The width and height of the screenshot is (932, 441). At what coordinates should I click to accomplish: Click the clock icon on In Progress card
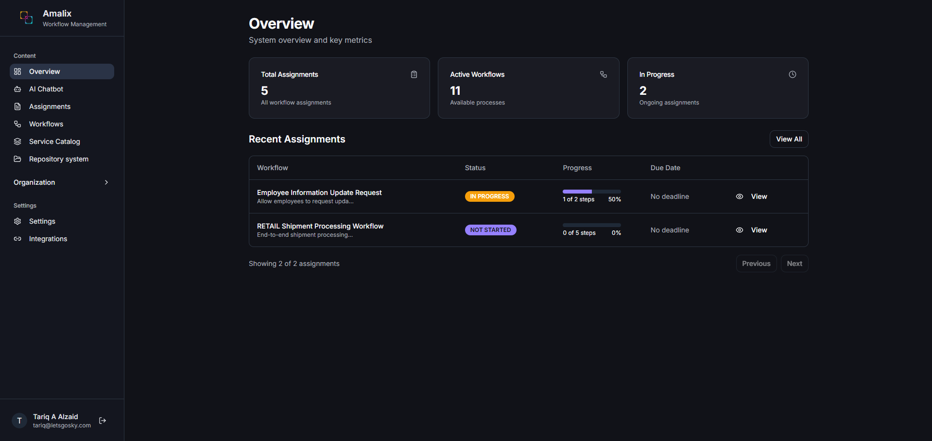792,74
